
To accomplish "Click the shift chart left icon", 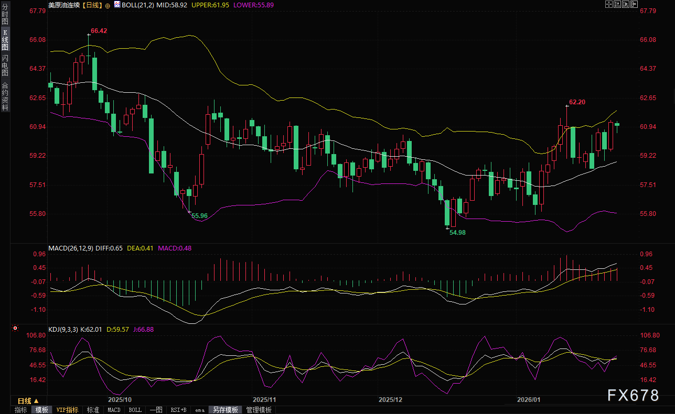I will (617, 4).
